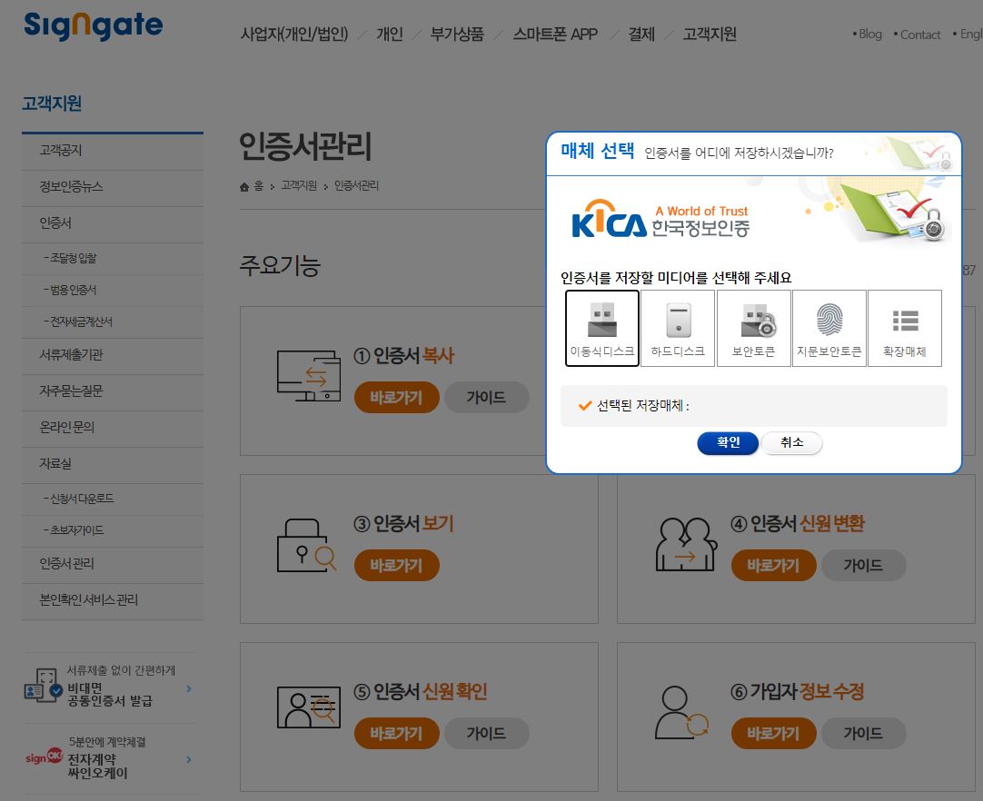The height and width of the screenshot is (801, 983).
Task: Open the 전자계약 싸인오케이 banner
Action: pos(109,758)
